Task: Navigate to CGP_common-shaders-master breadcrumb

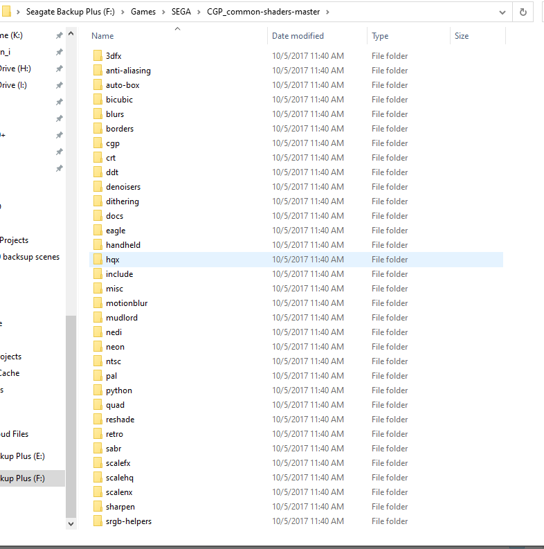Action: coord(263,12)
